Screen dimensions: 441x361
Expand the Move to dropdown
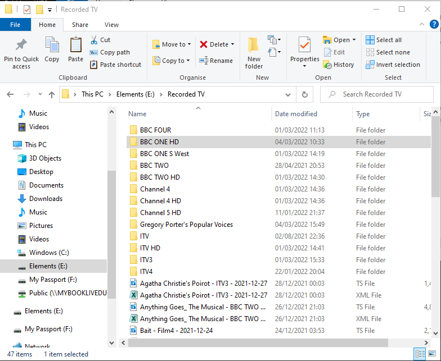189,44
